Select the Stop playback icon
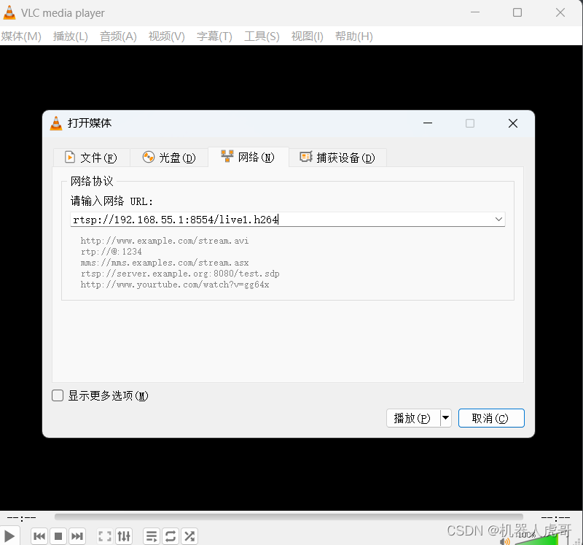The height and width of the screenshot is (545, 583). (x=58, y=536)
